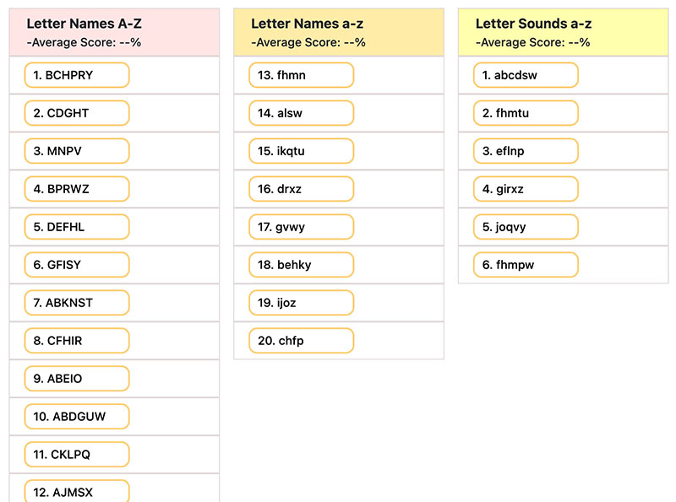Click the "15. ikqtu" button
The width and height of the screenshot is (676, 502).
pyautogui.click(x=299, y=151)
